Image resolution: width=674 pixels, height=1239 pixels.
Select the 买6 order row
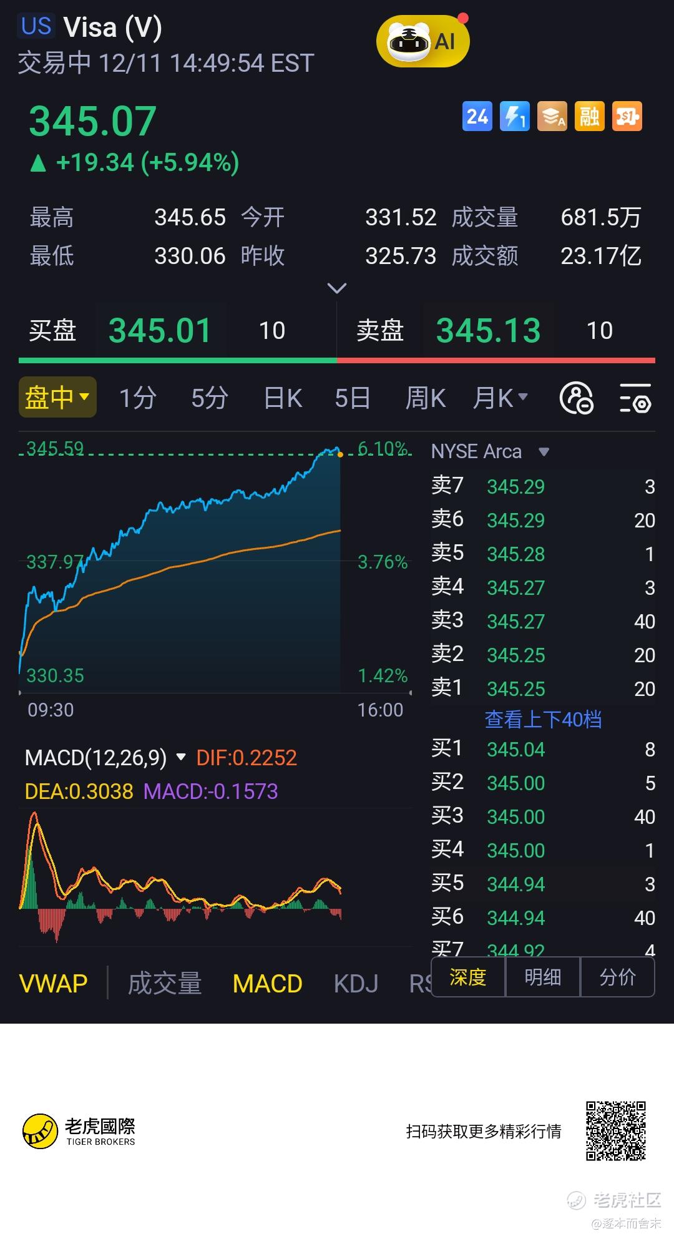point(543,918)
